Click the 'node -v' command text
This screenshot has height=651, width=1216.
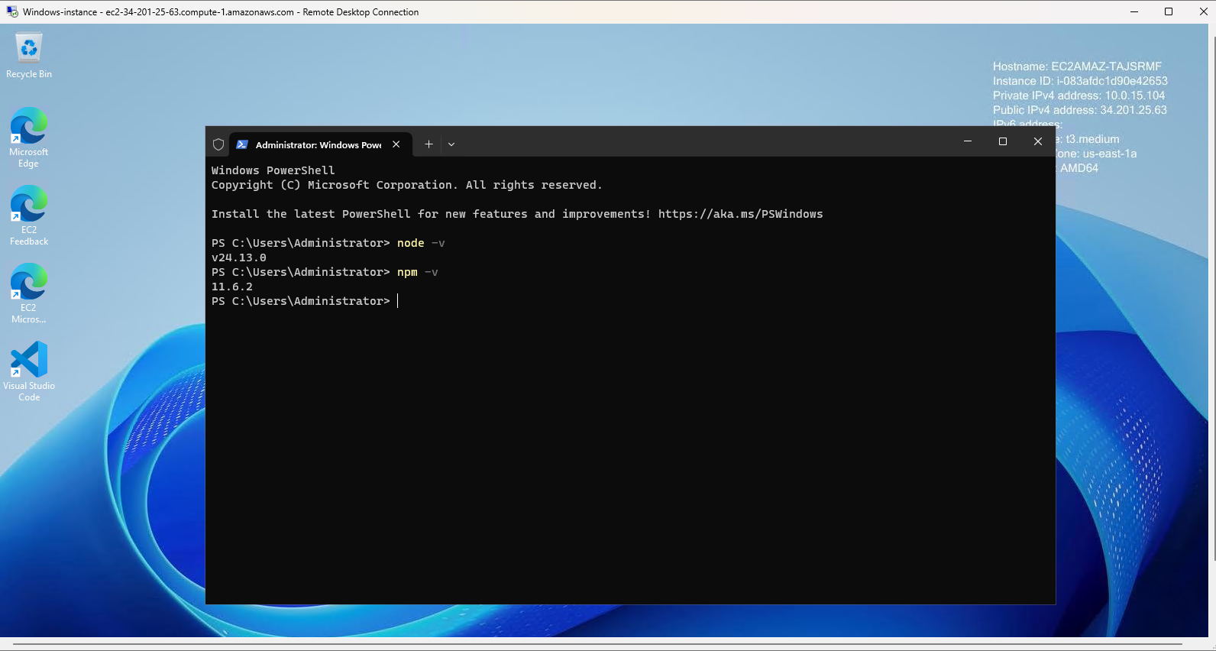coord(421,243)
